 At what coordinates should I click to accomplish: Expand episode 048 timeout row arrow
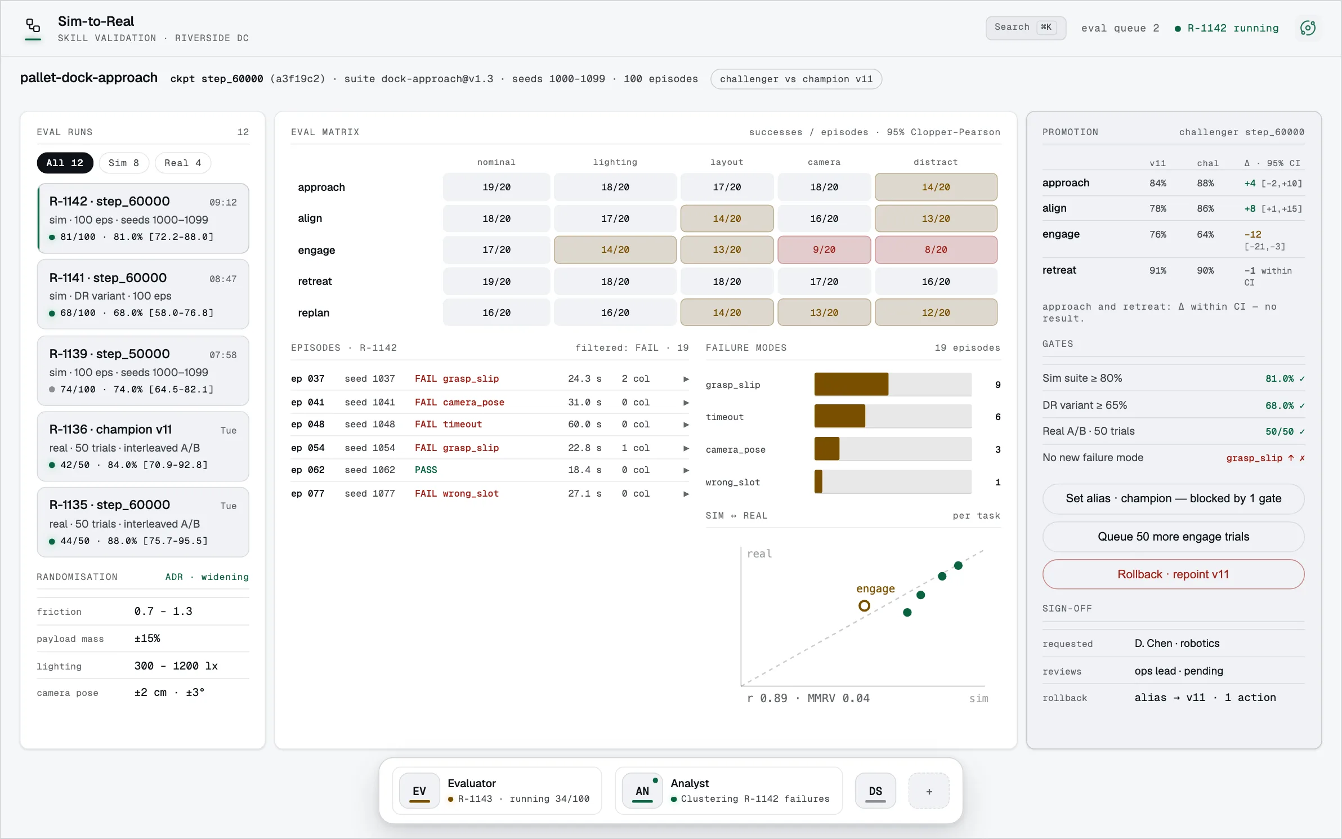tap(686, 425)
